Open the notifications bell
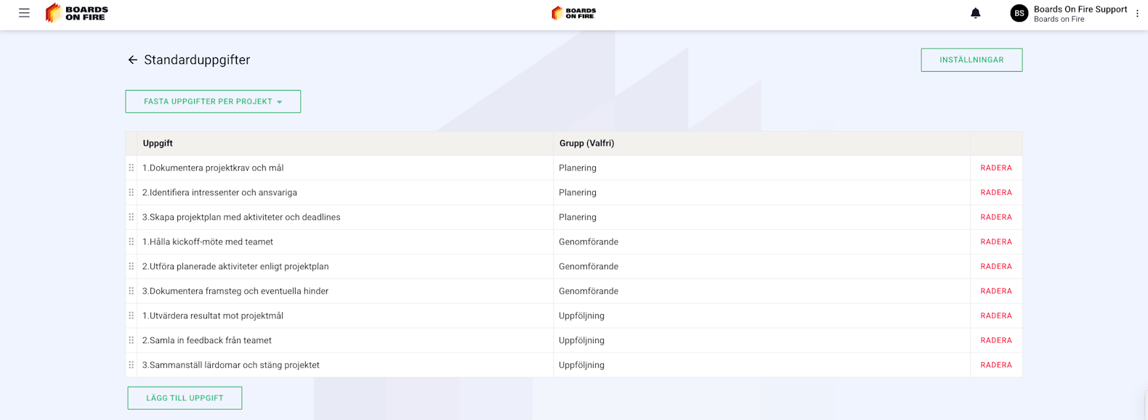The width and height of the screenshot is (1148, 420). (x=975, y=13)
